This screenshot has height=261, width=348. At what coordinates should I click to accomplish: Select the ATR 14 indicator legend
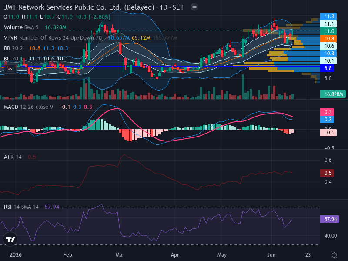tap(13, 157)
